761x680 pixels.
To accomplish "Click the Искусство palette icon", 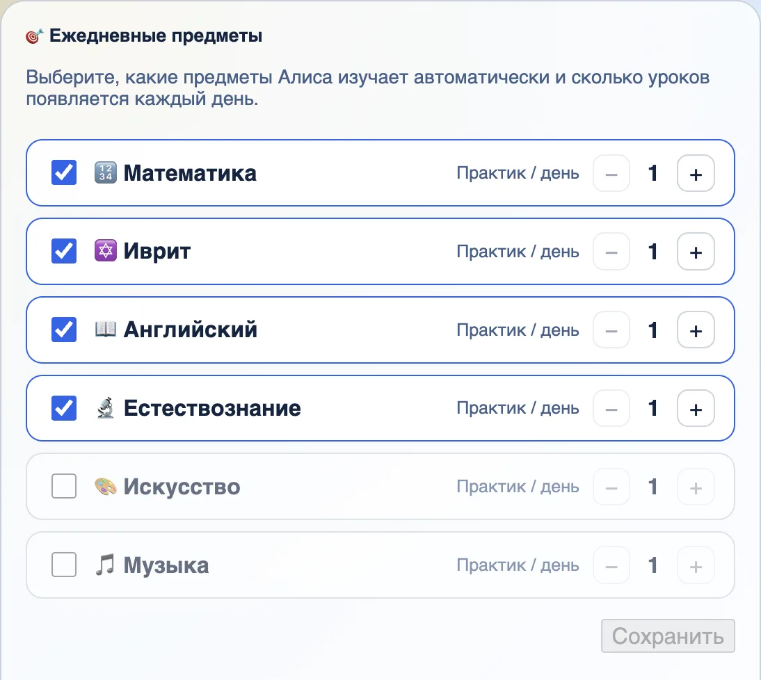I will tap(105, 487).
